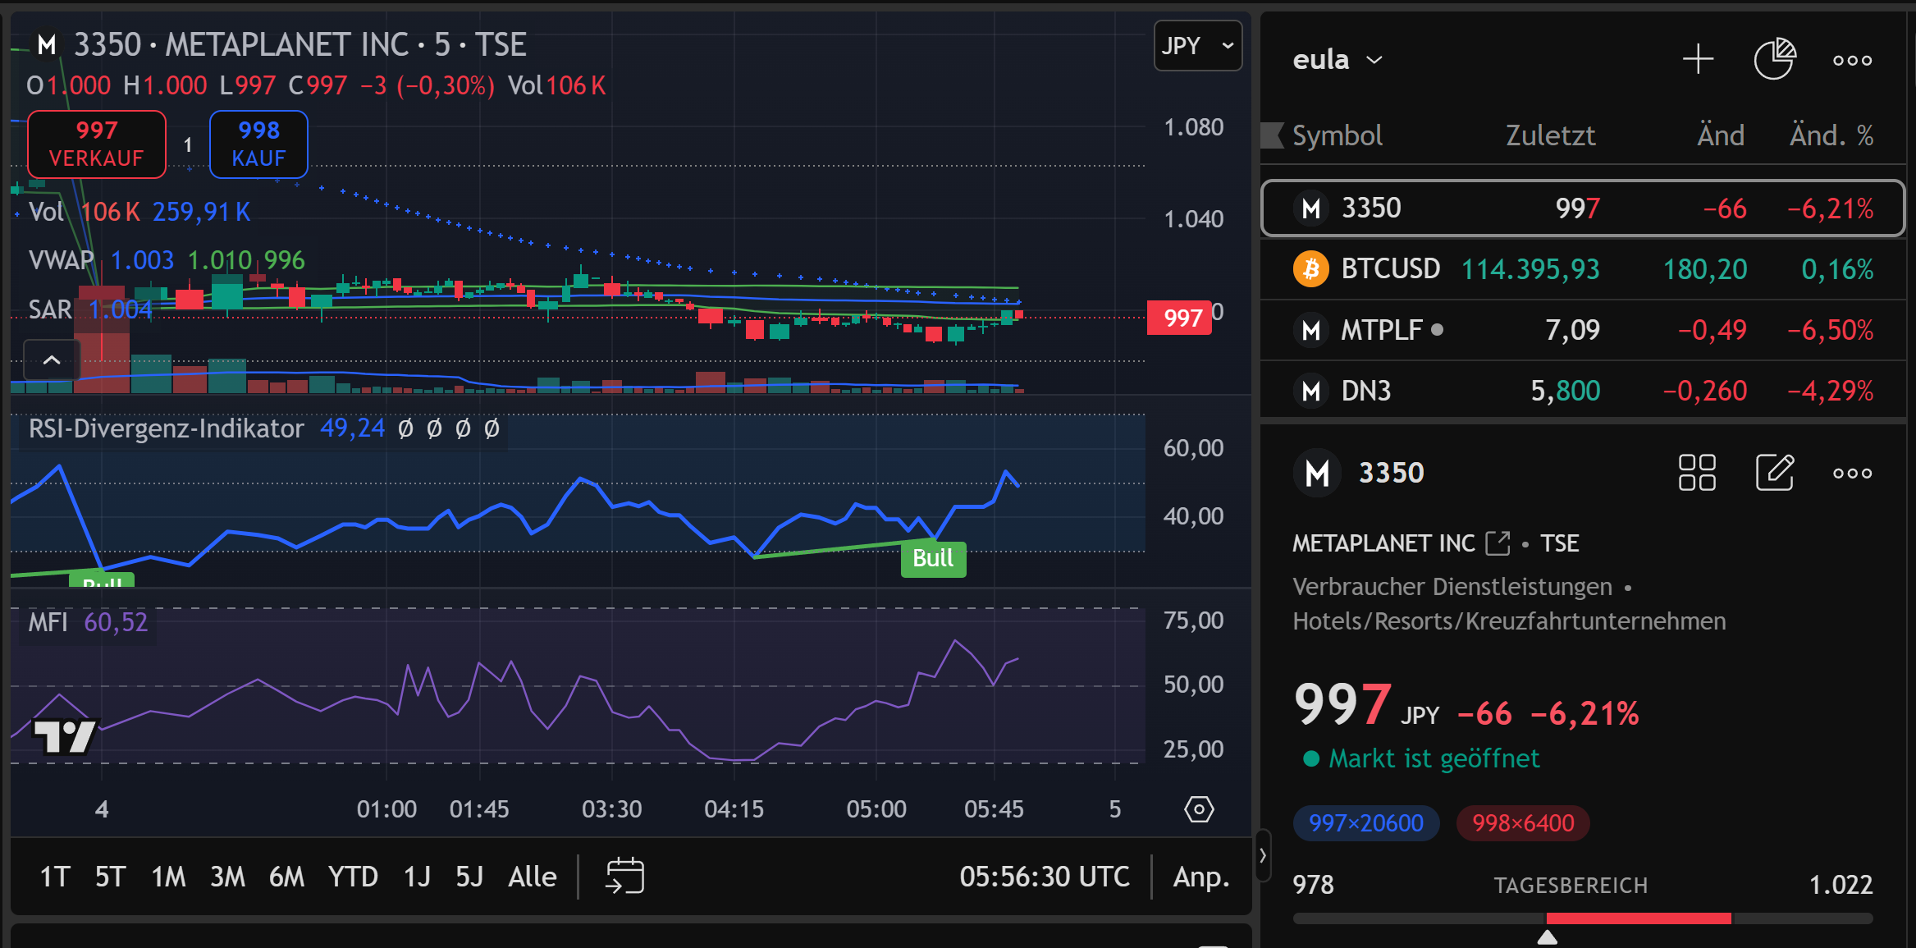This screenshot has width=1916, height=948.
Task: Click the order quantity 1 between buy and sell
Action: [188, 144]
